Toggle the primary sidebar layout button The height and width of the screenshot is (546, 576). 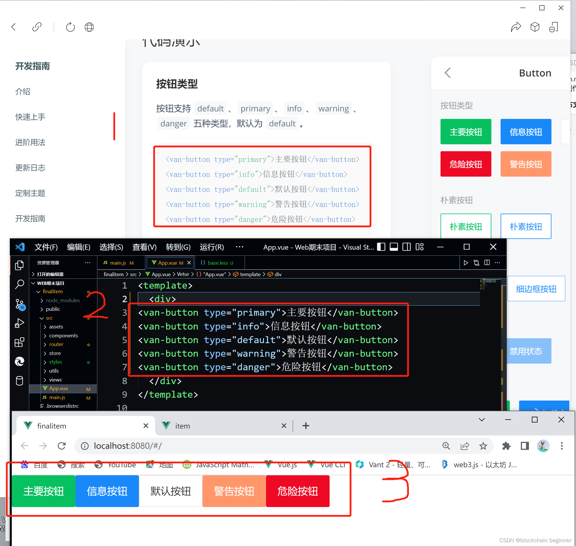point(381,247)
